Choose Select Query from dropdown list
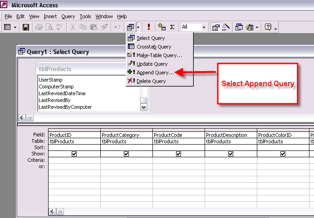The image size is (314, 218). click(159, 38)
